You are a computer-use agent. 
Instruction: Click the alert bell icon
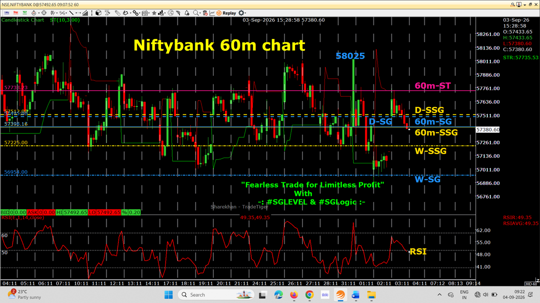[x=186, y=13]
